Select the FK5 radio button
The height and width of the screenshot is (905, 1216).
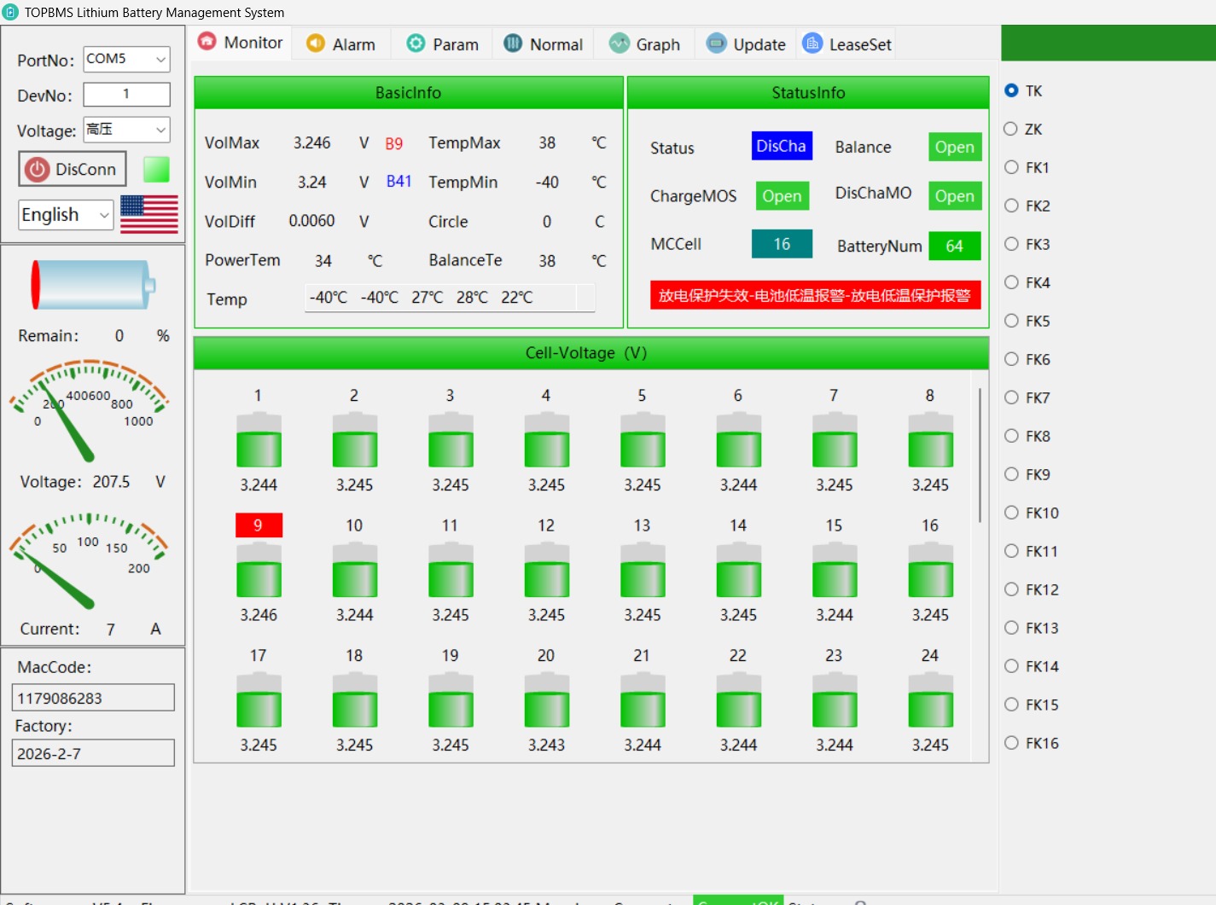(1011, 321)
